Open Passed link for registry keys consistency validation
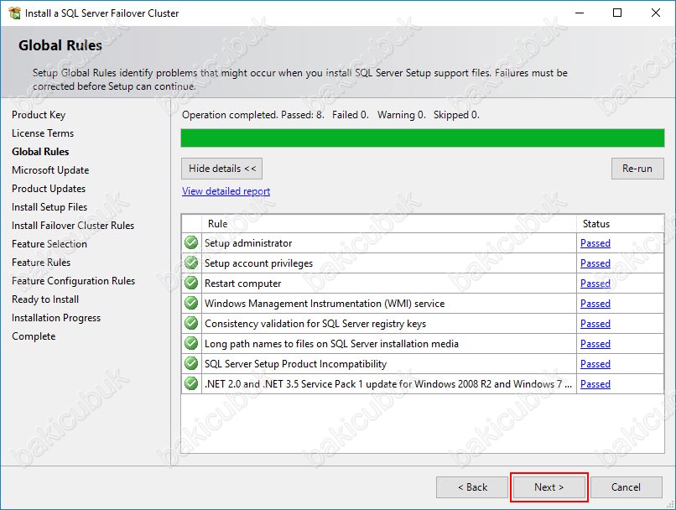Screen dimensions: 676x510 click(595, 323)
